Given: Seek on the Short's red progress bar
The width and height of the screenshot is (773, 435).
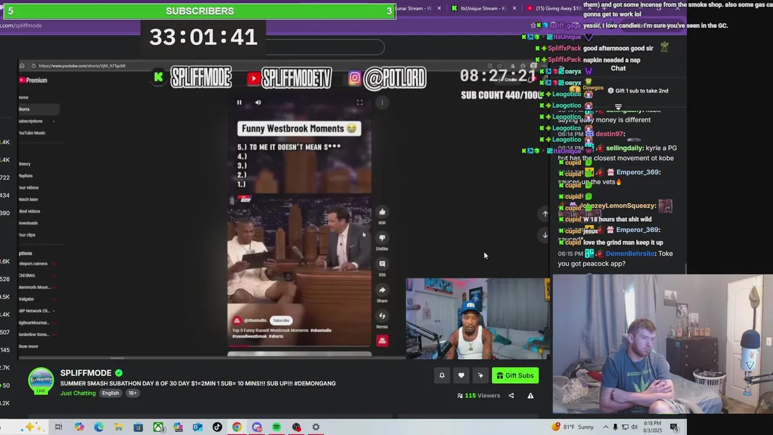Looking at the screenshot, I should (x=299, y=347).
